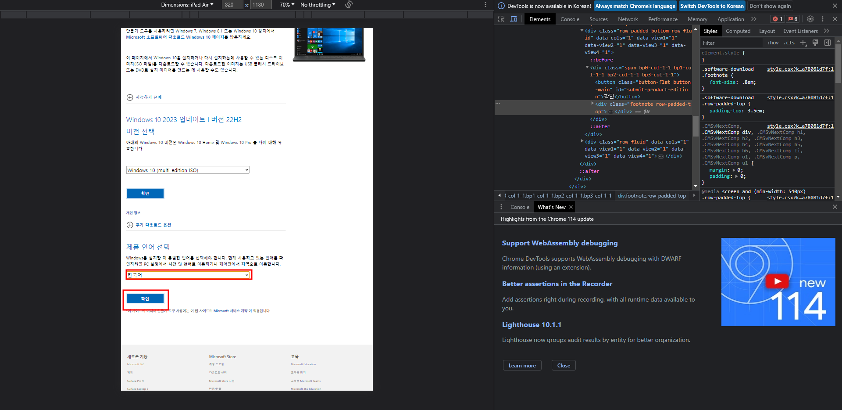
Task: Click the issues count badge showing 6
Action: pyautogui.click(x=793, y=19)
